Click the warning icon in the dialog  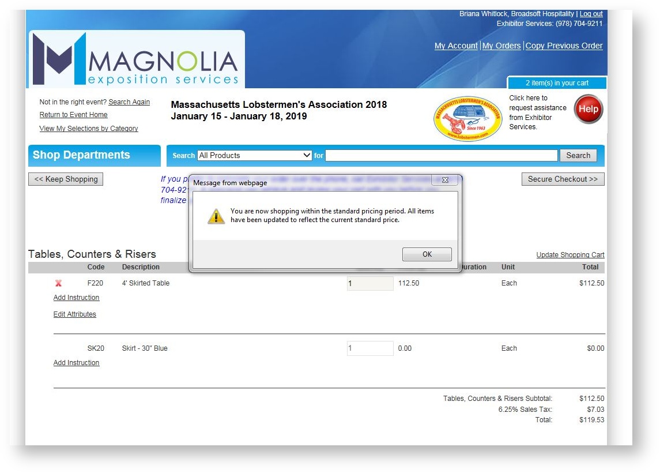coord(216,216)
